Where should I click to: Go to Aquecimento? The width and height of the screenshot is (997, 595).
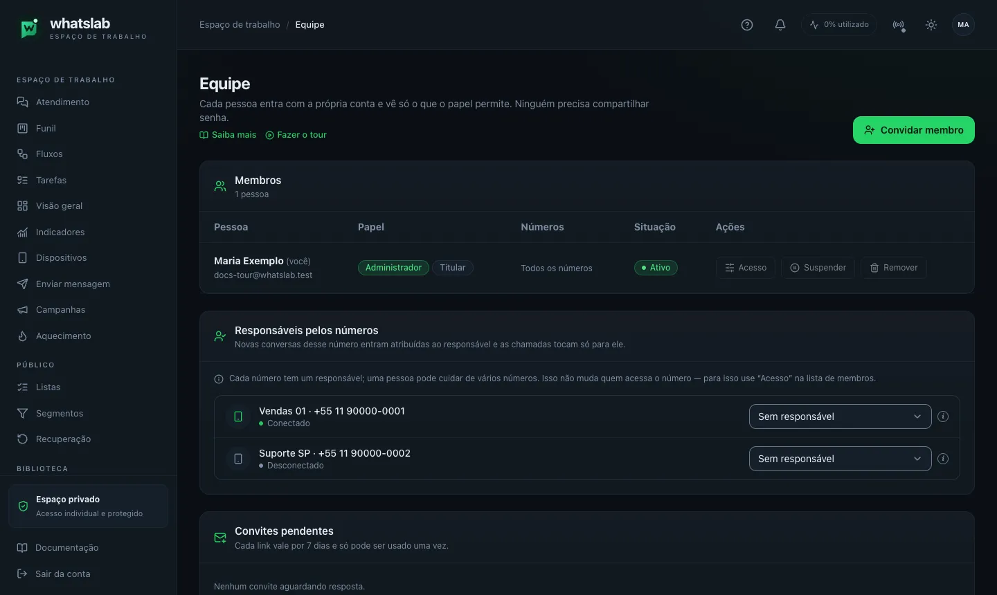click(63, 336)
